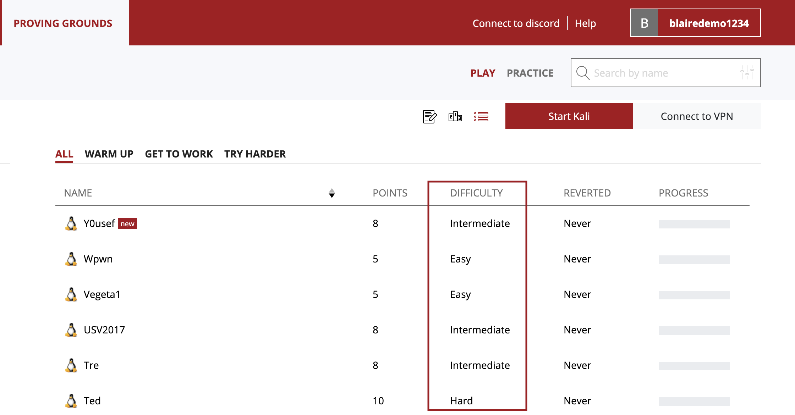Viewport: 795px width, 415px height.
Task: Switch to the WARM UP tab
Action: (109, 154)
